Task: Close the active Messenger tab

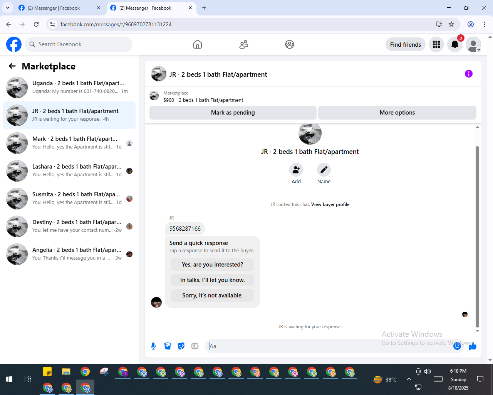Action: click(190, 8)
